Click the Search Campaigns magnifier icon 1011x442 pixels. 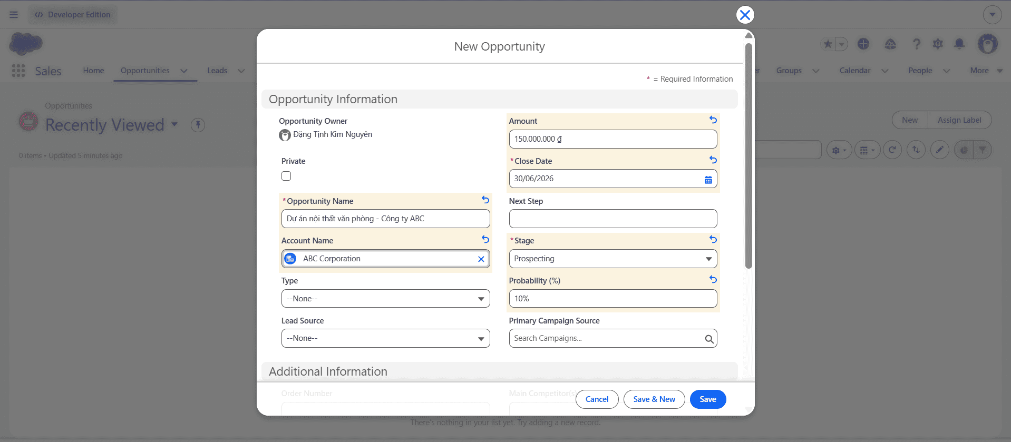click(x=709, y=339)
